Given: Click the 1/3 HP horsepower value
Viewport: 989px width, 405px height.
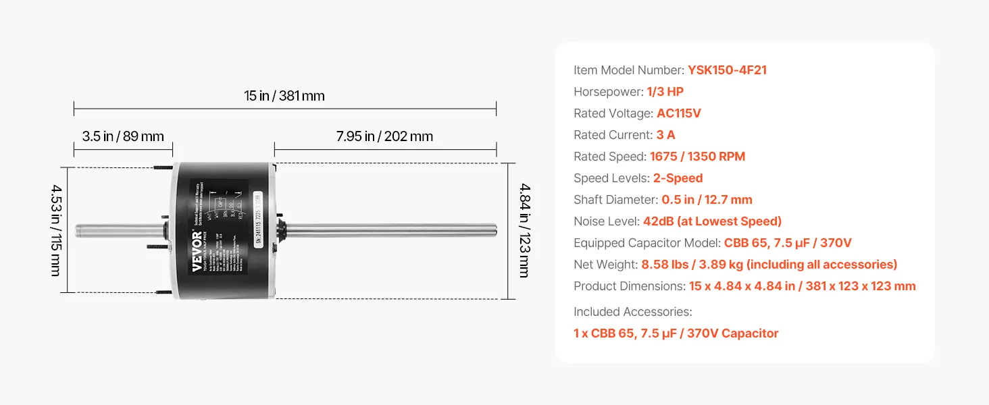Looking at the screenshot, I should pos(665,92).
